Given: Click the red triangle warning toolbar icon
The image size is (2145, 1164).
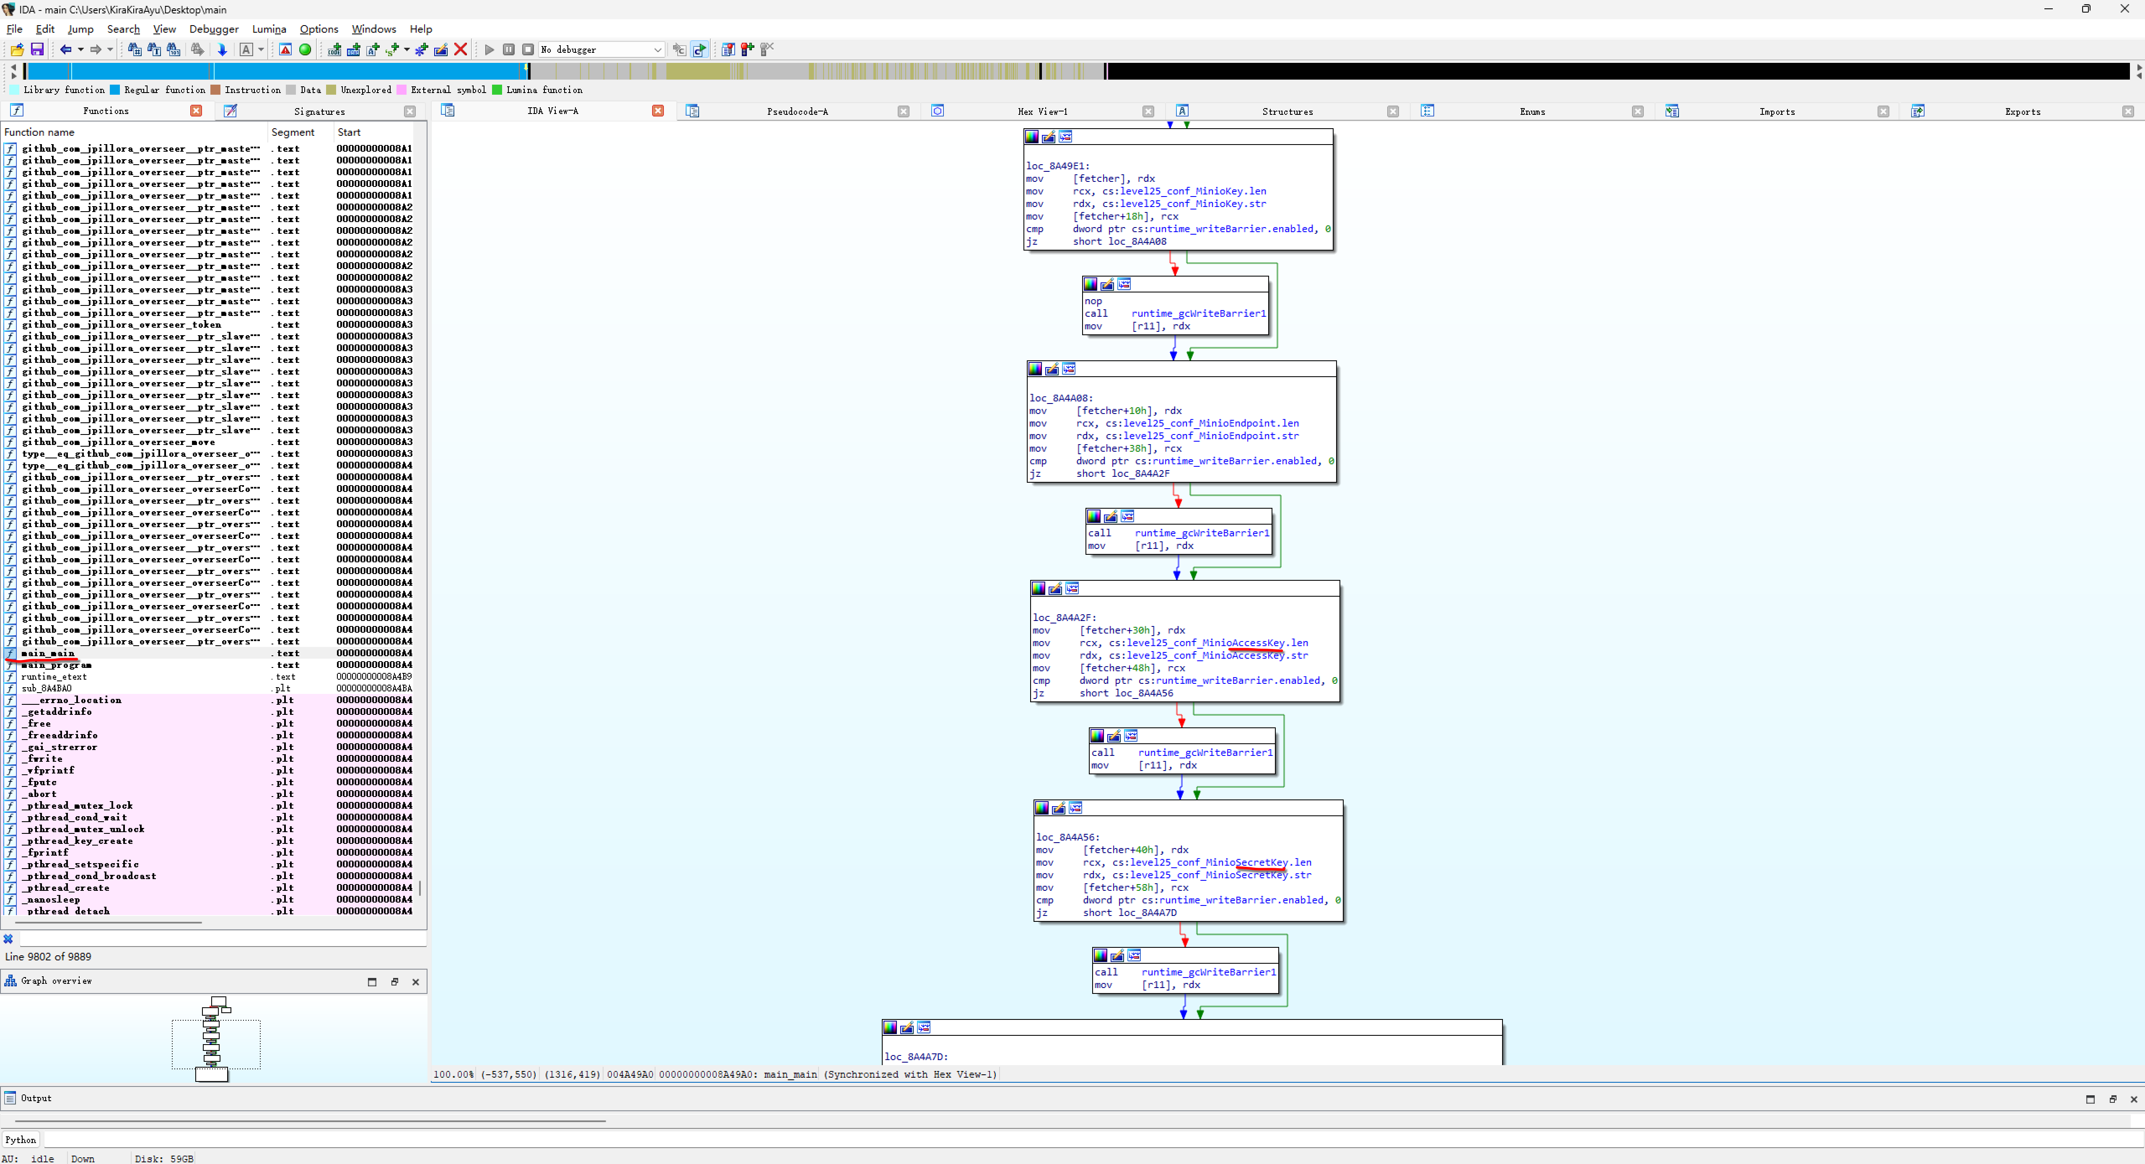Looking at the screenshot, I should click(285, 50).
